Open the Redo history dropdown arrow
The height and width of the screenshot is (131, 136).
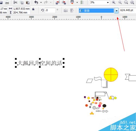point(51,2)
